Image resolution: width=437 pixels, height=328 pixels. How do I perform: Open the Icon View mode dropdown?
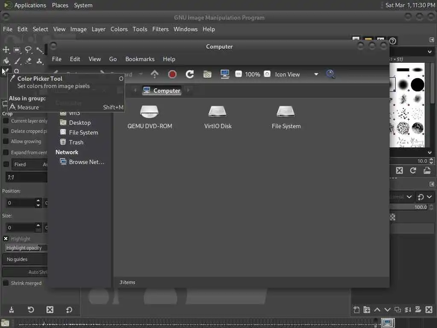tap(297, 74)
